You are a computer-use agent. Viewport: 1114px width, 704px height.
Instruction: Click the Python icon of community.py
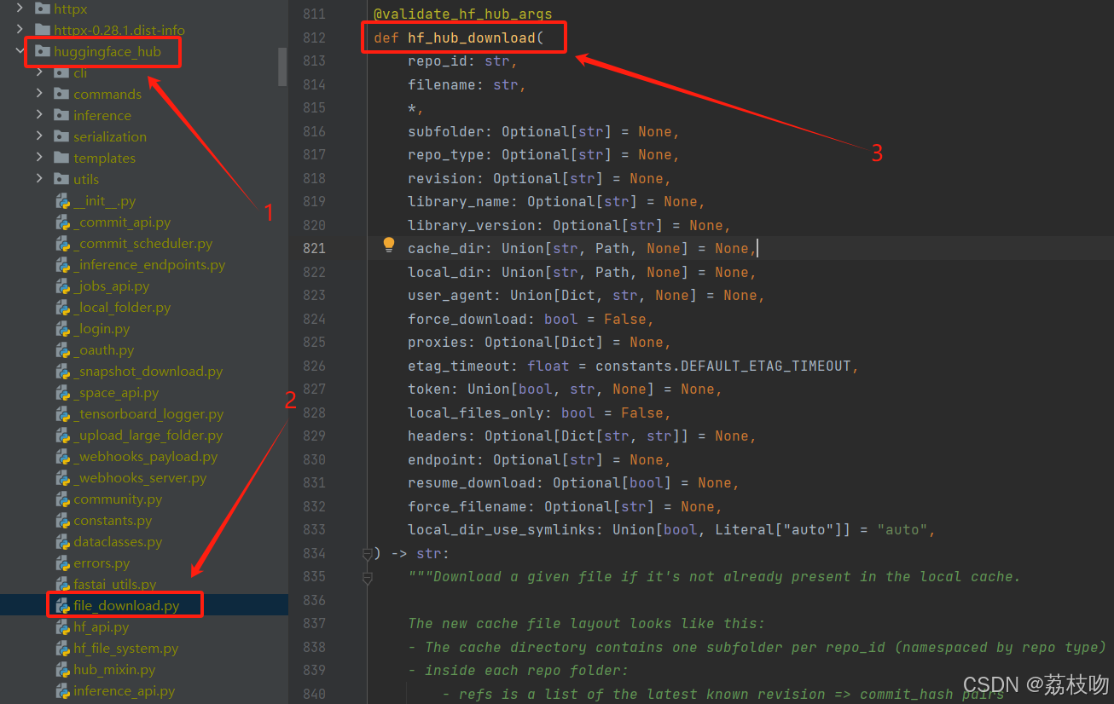click(63, 499)
